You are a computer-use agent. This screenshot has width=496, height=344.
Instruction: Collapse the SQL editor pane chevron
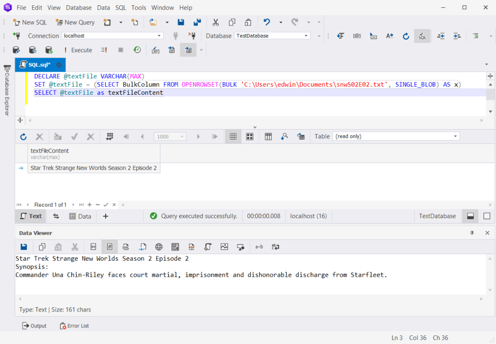(x=255, y=127)
